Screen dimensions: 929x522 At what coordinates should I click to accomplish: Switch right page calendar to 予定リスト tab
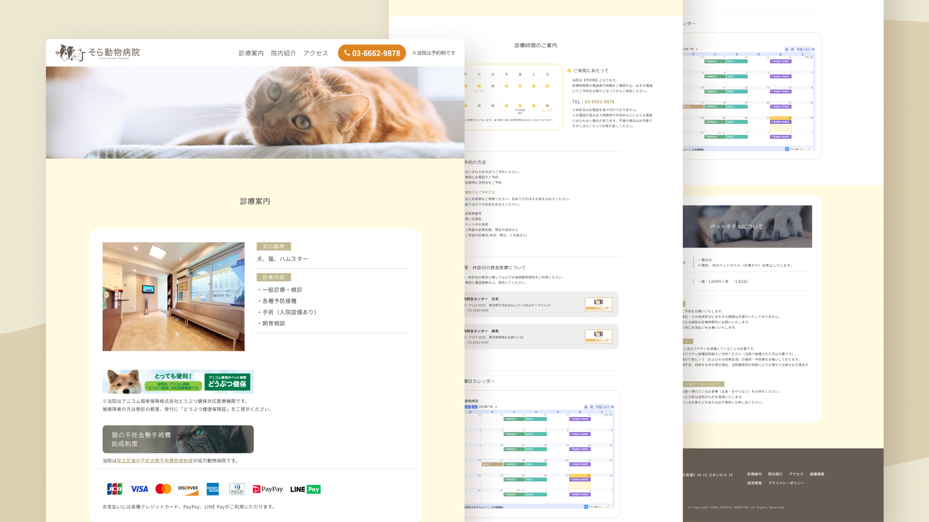pyautogui.click(x=804, y=49)
